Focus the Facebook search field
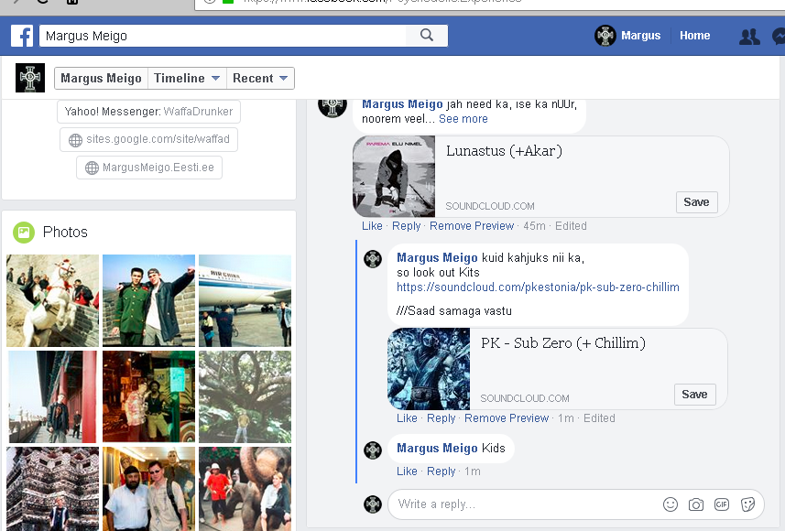Image resolution: width=785 pixels, height=531 pixels. (223, 36)
